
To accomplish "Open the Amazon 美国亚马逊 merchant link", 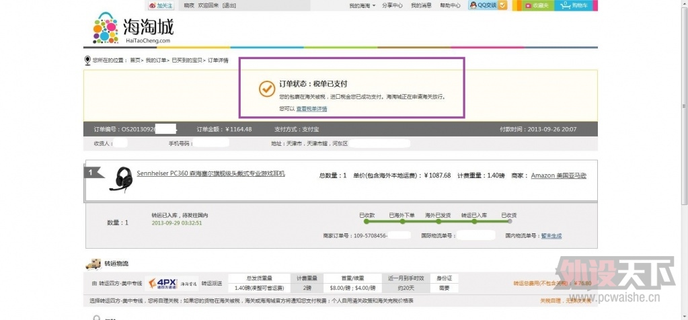I will click(x=558, y=175).
